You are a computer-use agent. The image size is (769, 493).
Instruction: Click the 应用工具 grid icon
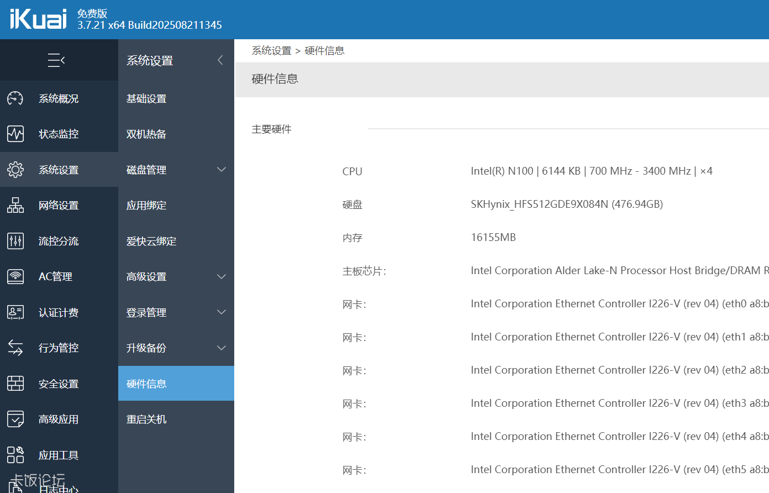click(15, 455)
